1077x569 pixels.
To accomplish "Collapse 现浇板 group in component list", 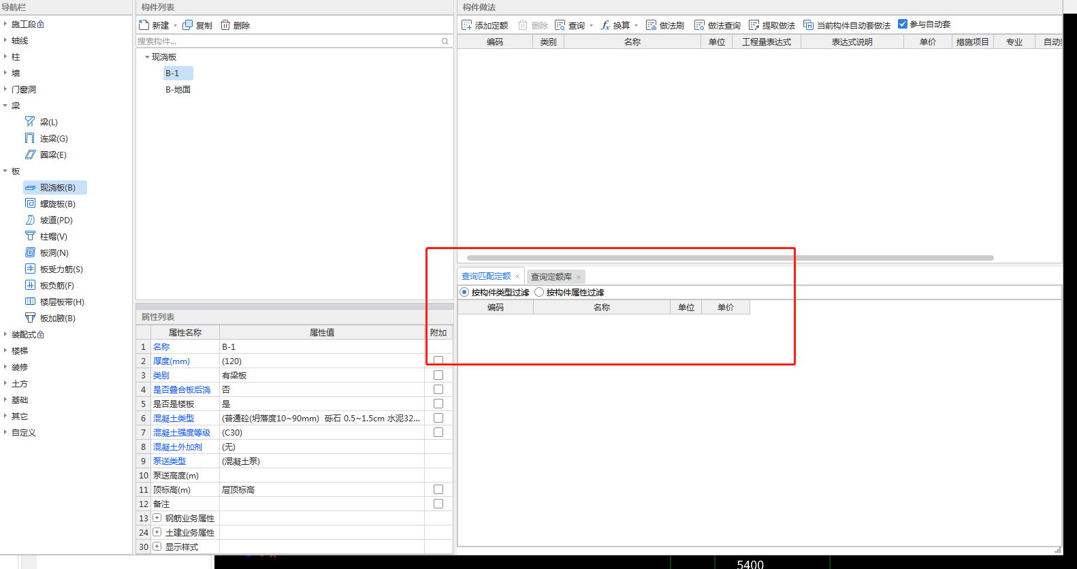I will coord(147,57).
